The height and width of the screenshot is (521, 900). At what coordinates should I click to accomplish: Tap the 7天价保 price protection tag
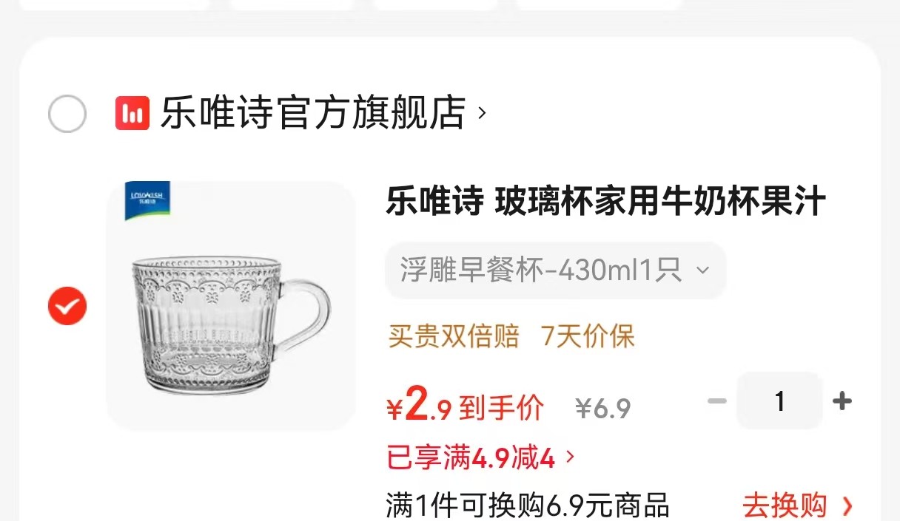[588, 336]
